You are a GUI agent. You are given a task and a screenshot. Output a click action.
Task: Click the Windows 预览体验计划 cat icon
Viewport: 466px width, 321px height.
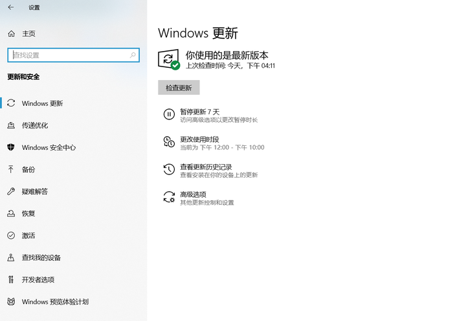11,302
